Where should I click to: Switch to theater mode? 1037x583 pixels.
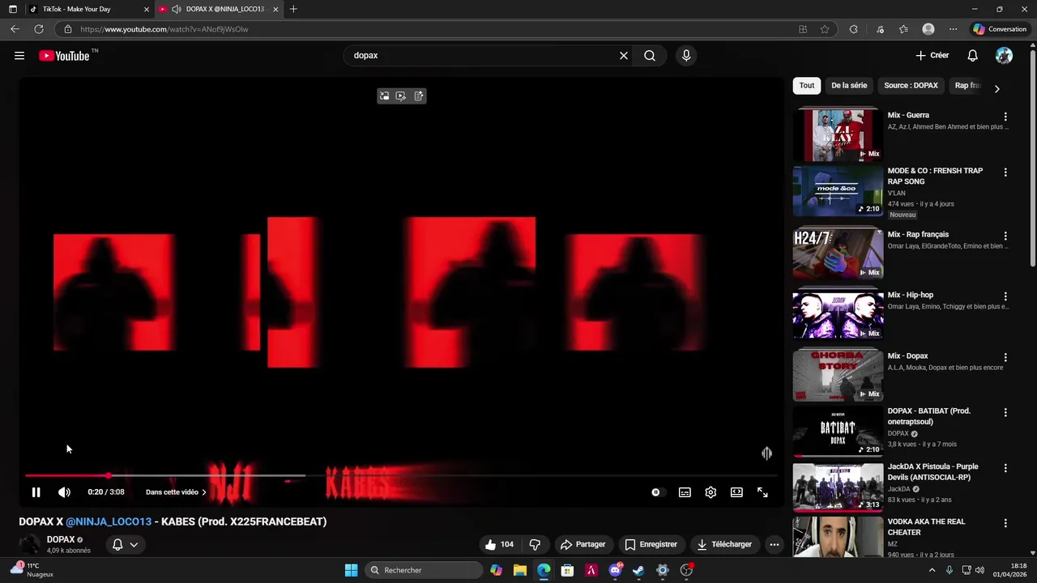pos(736,492)
